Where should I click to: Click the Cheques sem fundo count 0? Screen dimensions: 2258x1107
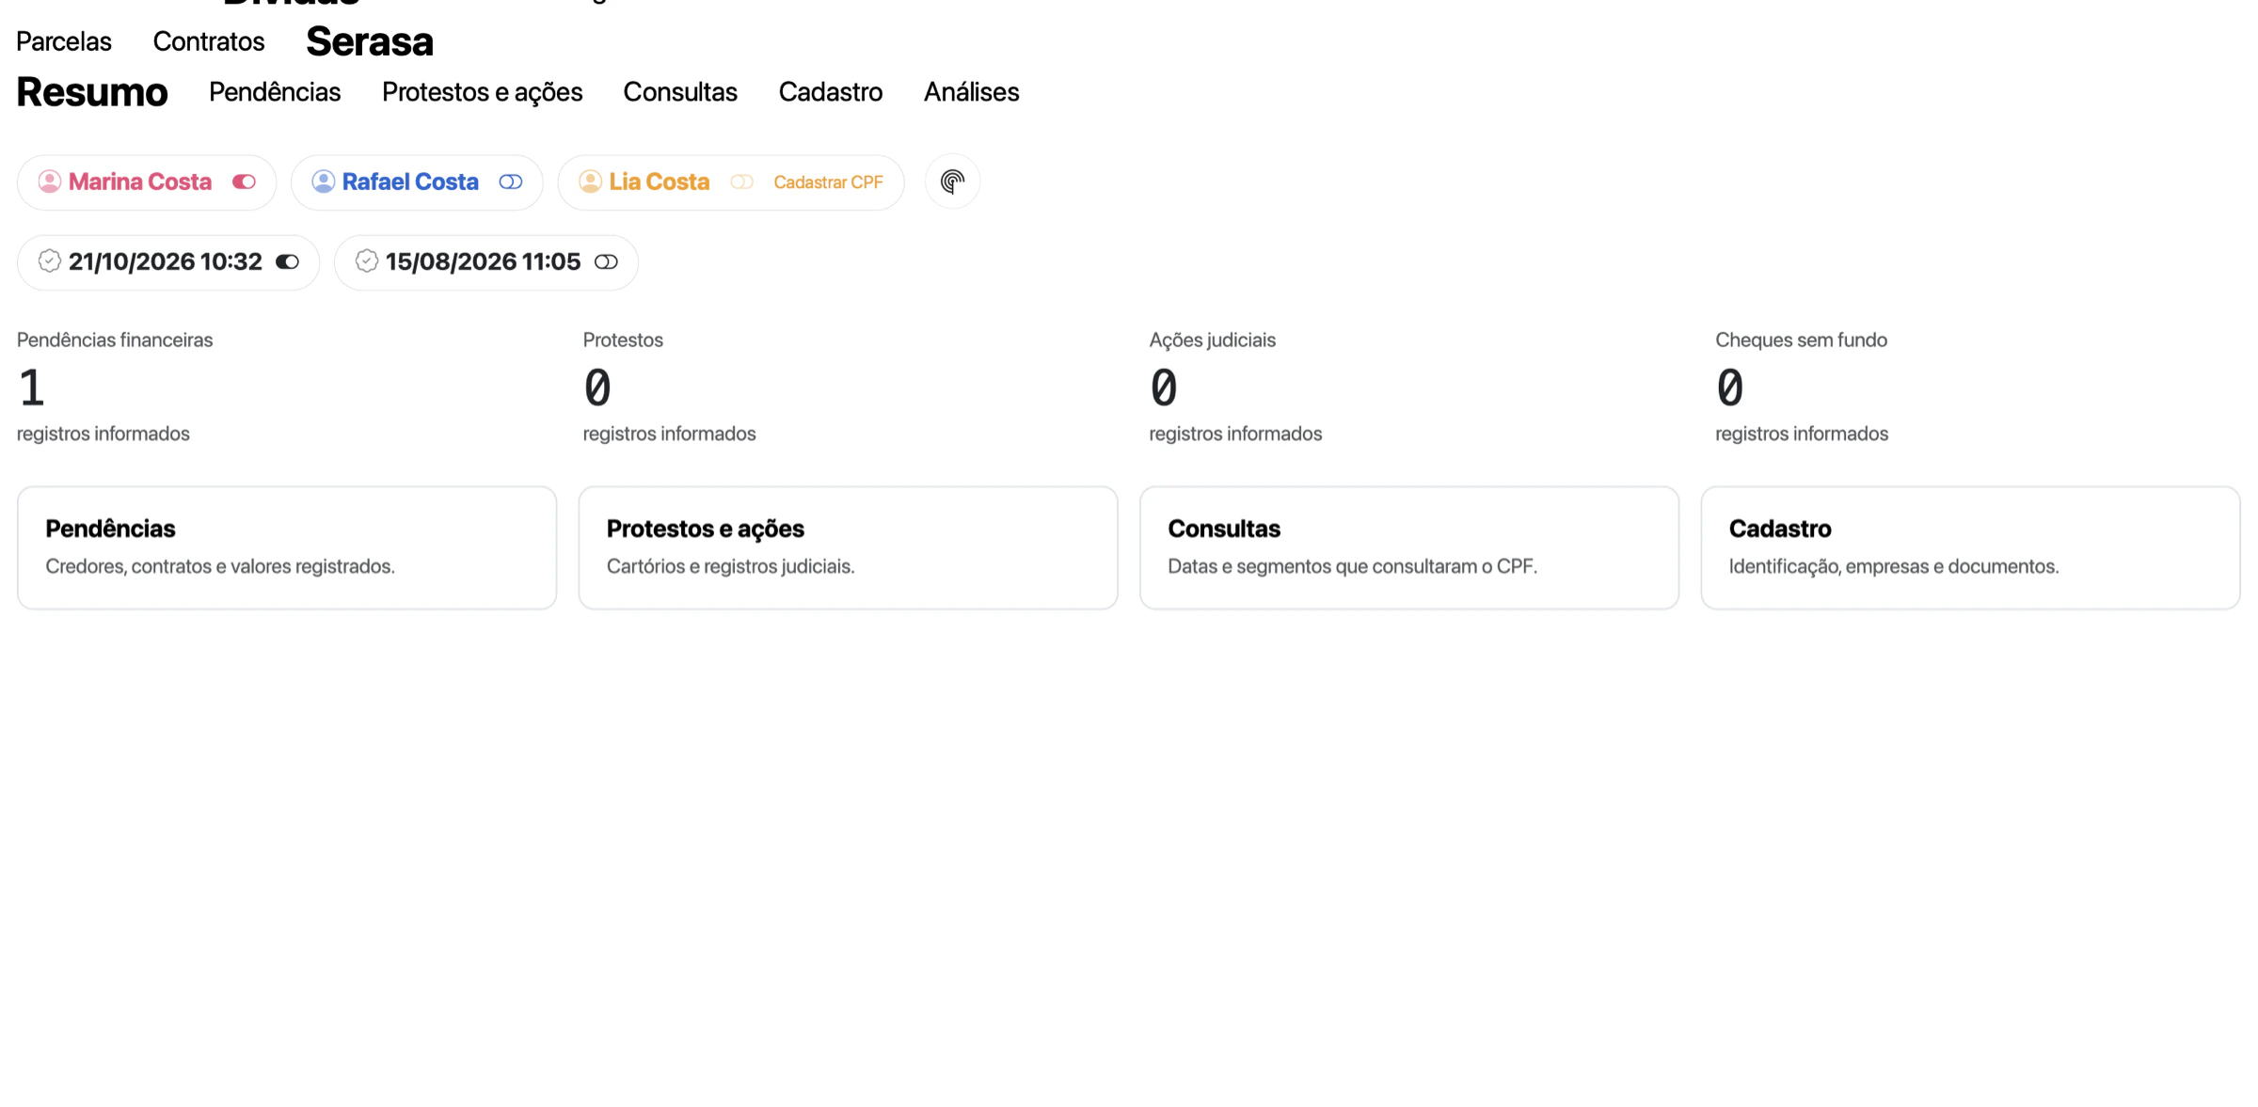click(1730, 388)
